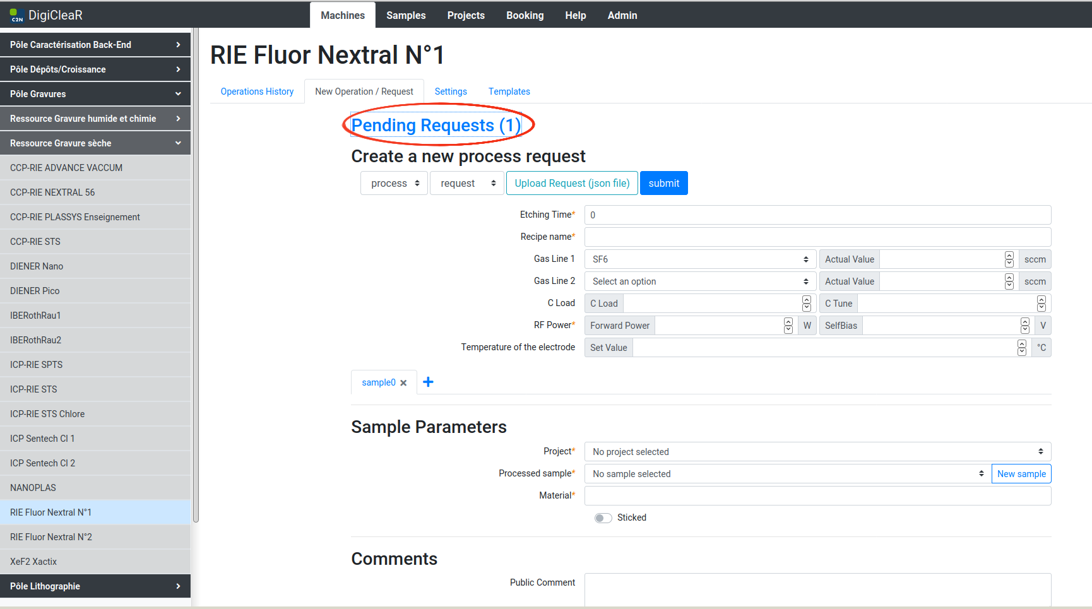
Task: Expand the Pôle Lithographie chevron
Action: tap(178, 586)
